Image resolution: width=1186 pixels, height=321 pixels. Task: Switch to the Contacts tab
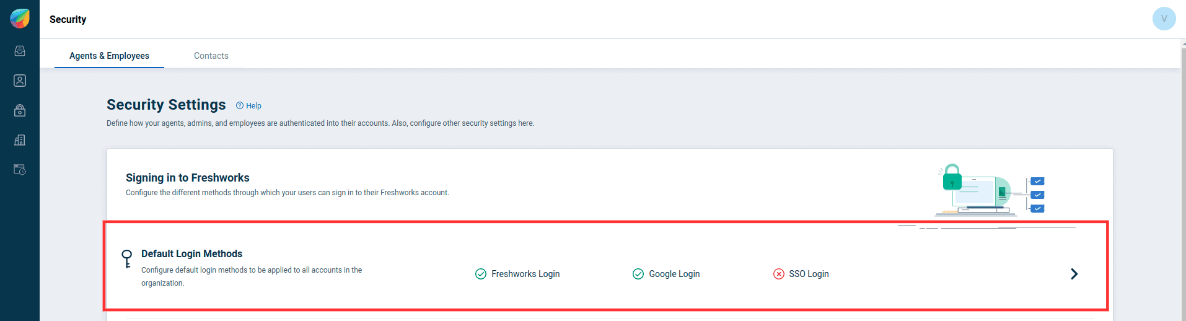211,56
